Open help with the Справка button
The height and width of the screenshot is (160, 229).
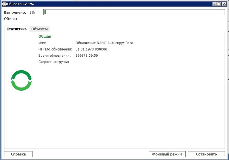tap(18, 154)
